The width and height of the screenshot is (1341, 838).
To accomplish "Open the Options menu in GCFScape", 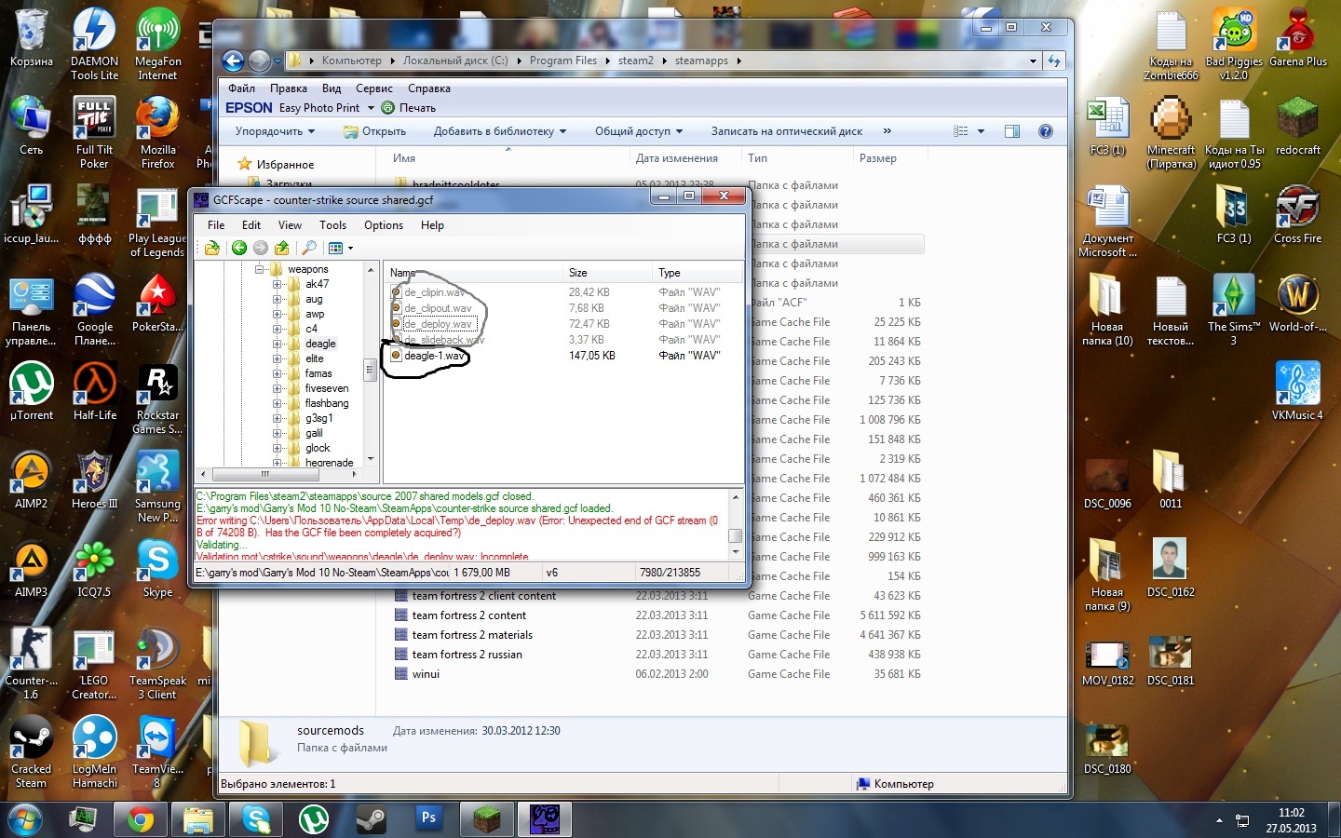I will coord(384,225).
